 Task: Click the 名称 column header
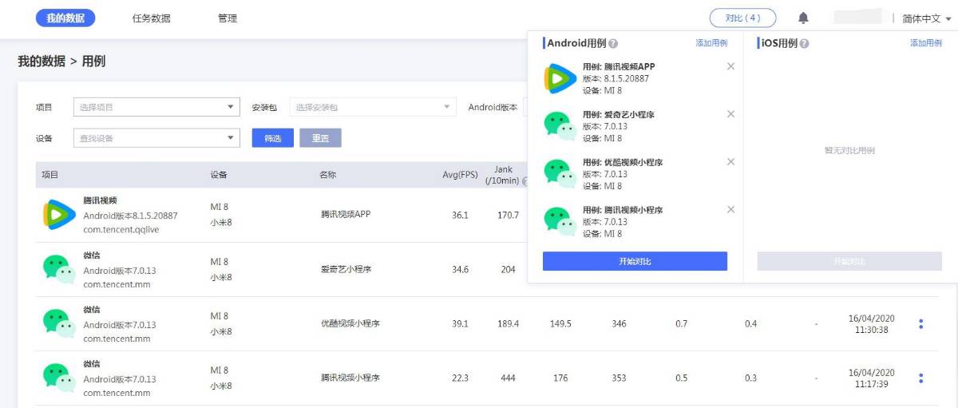(x=327, y=175)
